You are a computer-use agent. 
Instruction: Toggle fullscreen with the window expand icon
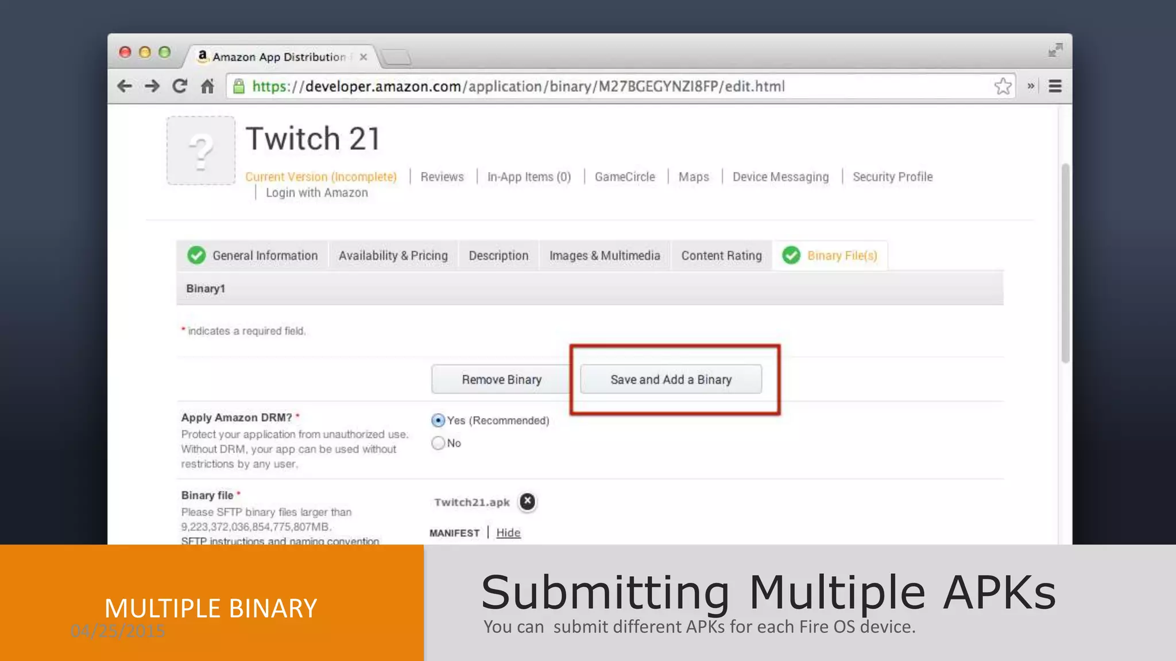pos(1055,50)
